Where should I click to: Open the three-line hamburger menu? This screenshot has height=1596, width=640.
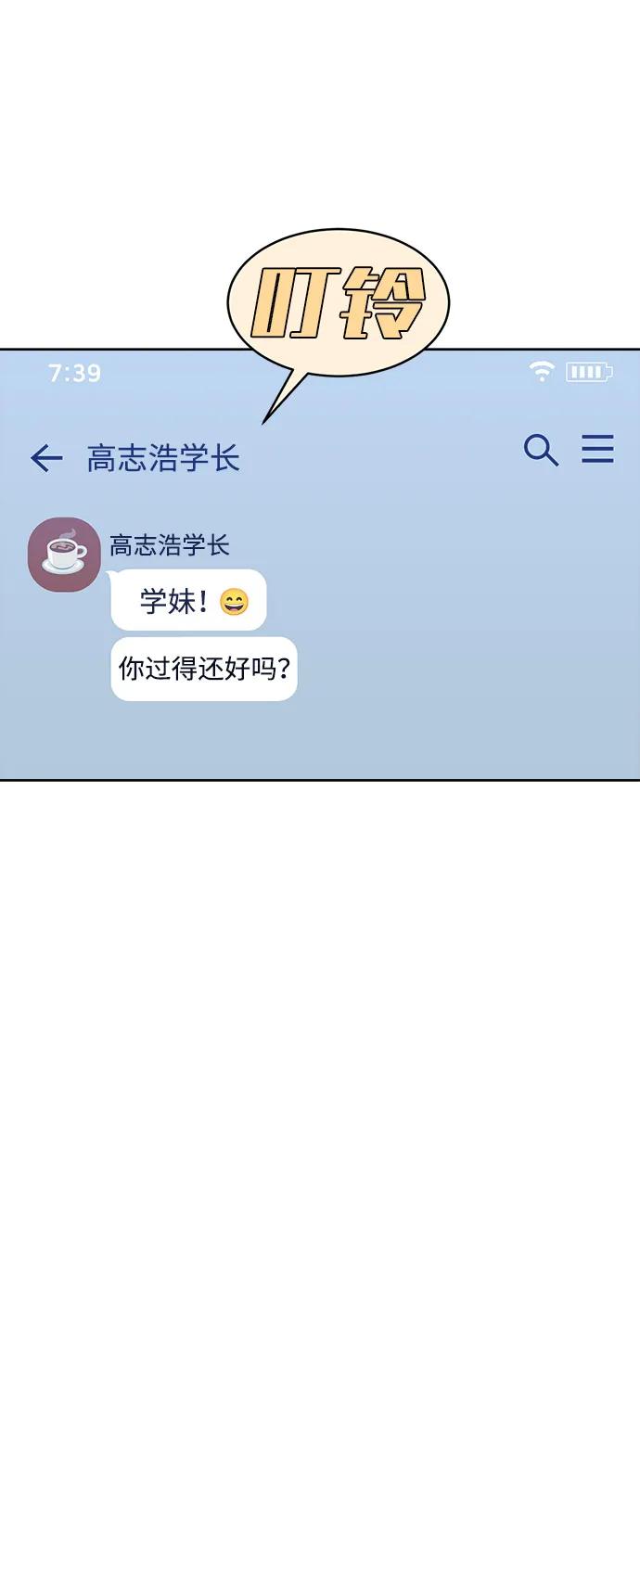pos(597,449)
